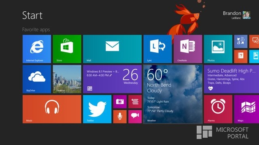The height and width of the screenshot is (145, 259).
Task: Open the Internet Explorer tile
Action: (x=37, y=49)
